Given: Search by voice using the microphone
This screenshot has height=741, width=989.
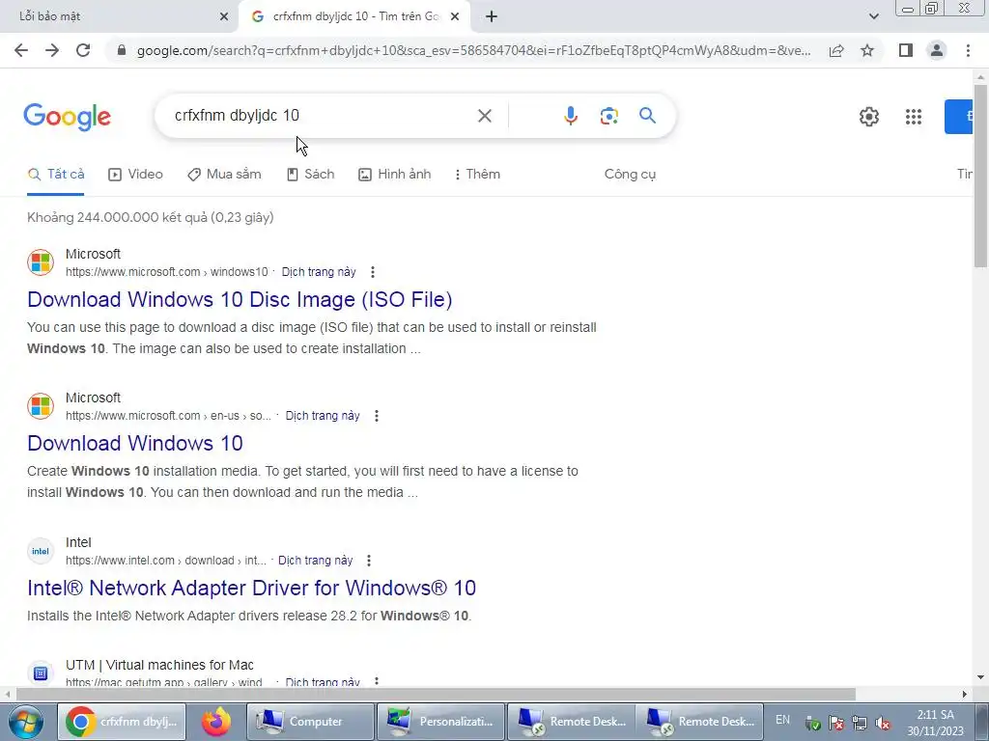Looking at the screenshot, I should pos(570,116).
